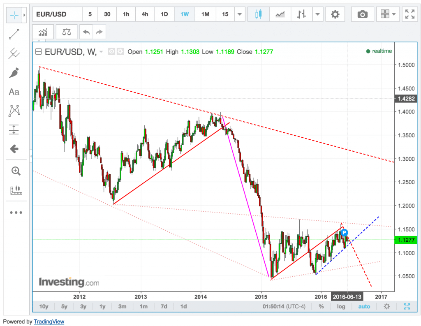Viewport: 421px width, 326px height.
Task: Expand the chart style dropdown arrow
Action: point(317,14)
